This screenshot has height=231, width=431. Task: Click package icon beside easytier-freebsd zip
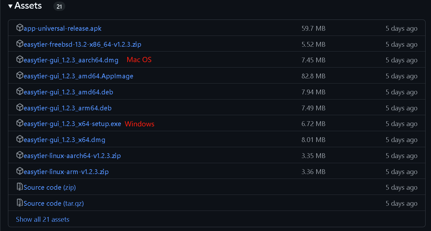(x=20, y=44)
